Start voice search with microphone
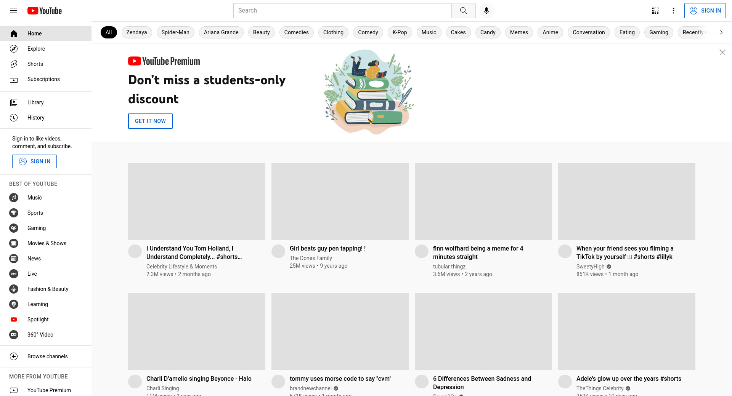This screenshot has width=732, height=396. click(x=486, y=11)
